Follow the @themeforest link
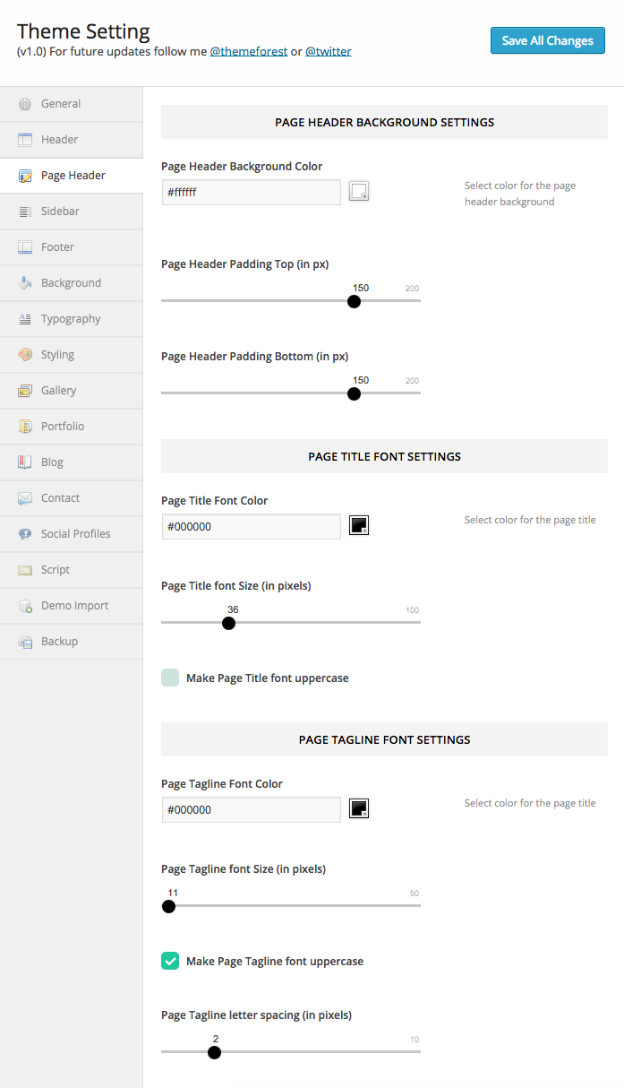Viewport: 624px width, 1088px height. tap(248, 52)
